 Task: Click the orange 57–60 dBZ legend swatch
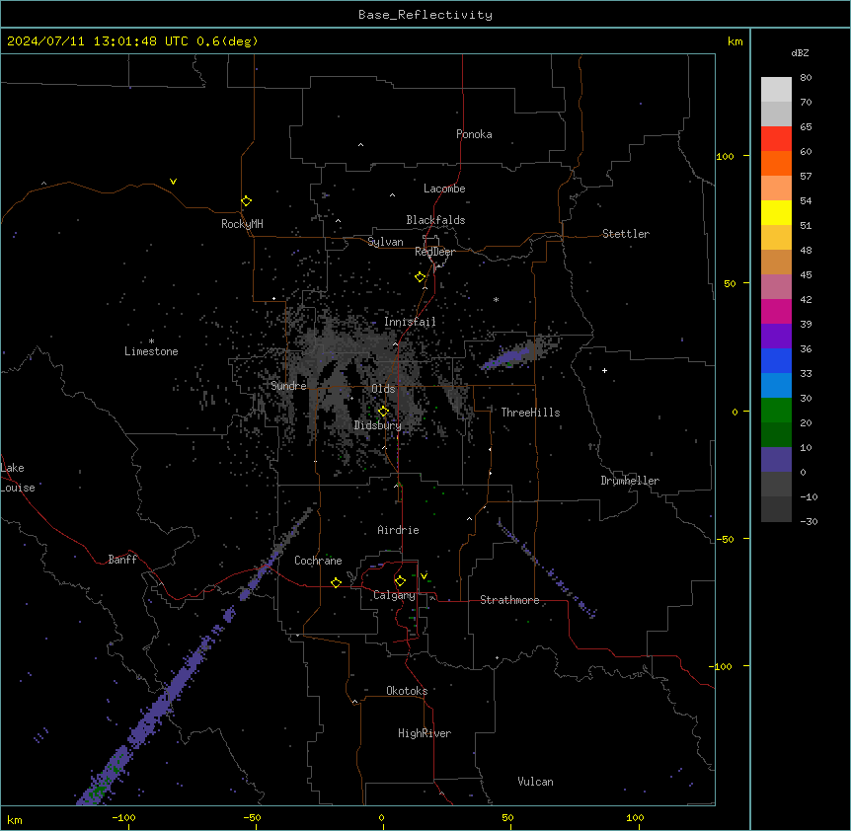[776, 164]
